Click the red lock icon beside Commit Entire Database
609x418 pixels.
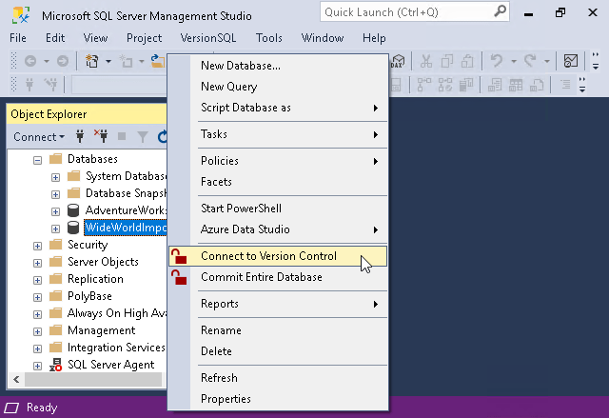(x=179, y=277)
